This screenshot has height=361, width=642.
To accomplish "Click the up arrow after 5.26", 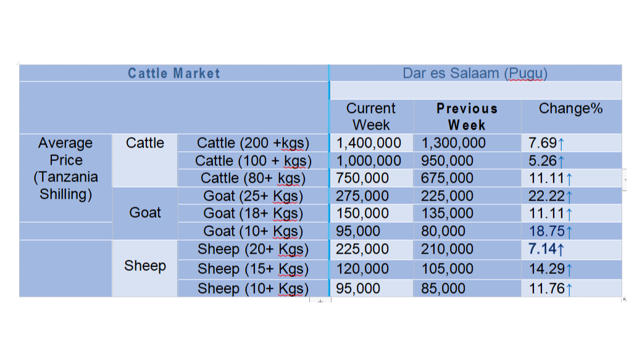I will click(561, 162).
